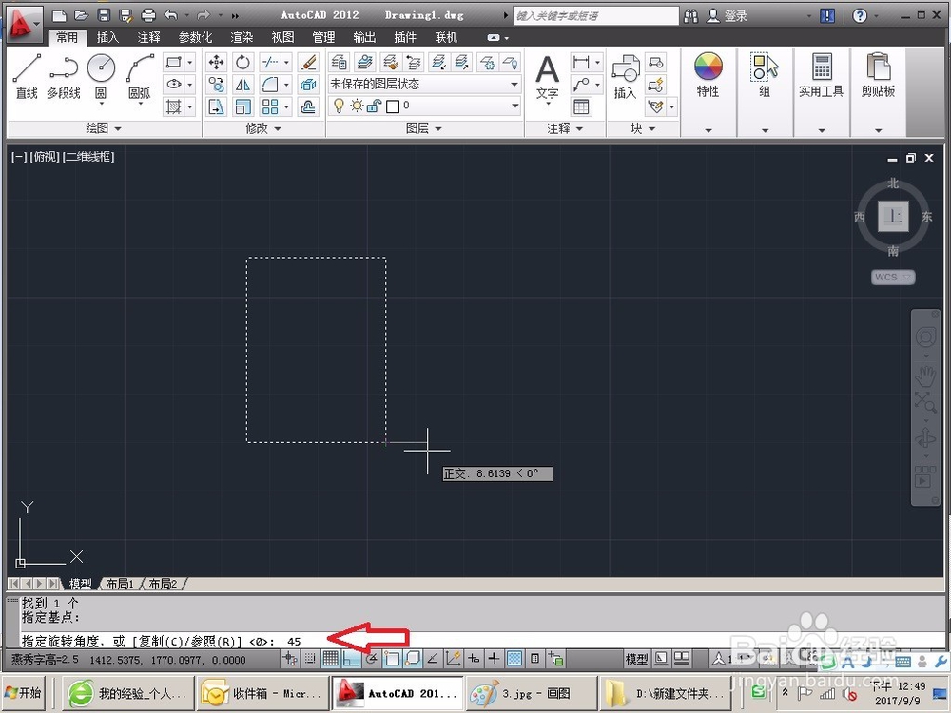Expand the Annotation (注释) panel

[x=565, y=128]
